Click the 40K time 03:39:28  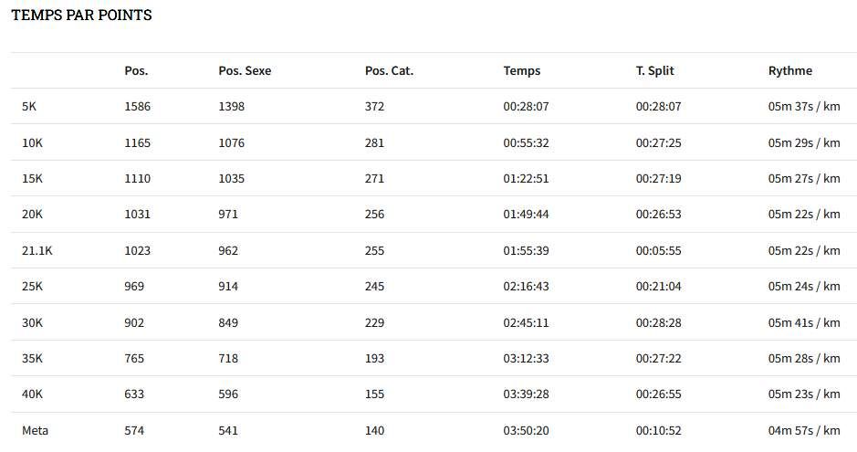point(526,394)
